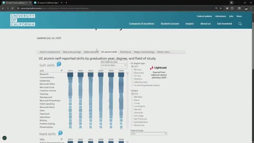Open the browser extensions puzzle icon
Screen dimensions: 254x143
tap(232, 8)
